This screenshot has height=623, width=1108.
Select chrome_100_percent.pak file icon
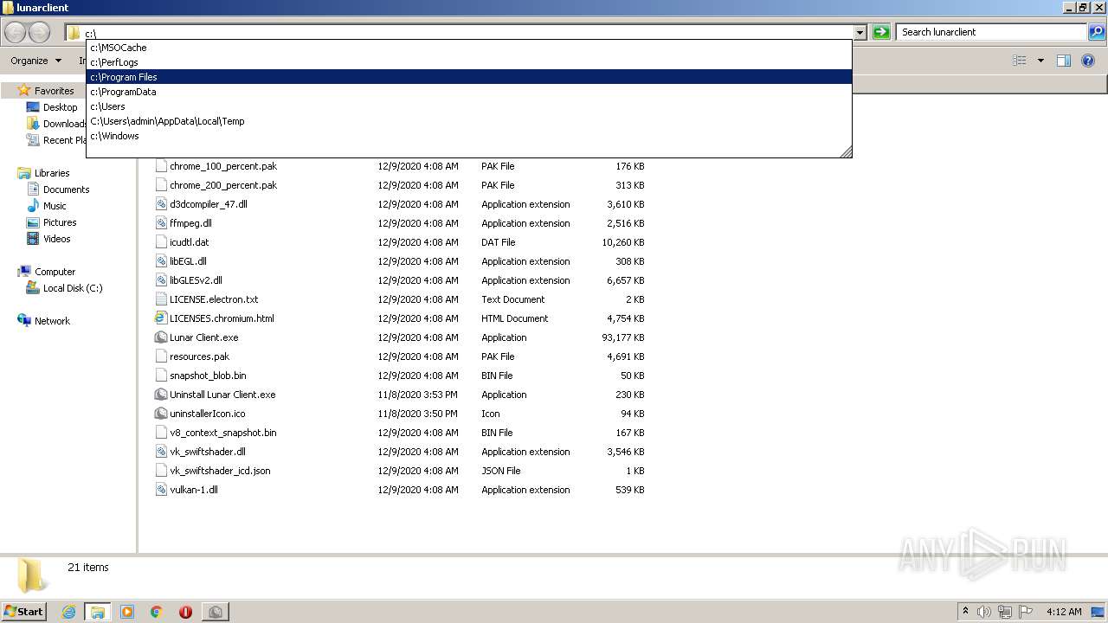[161, 166]
